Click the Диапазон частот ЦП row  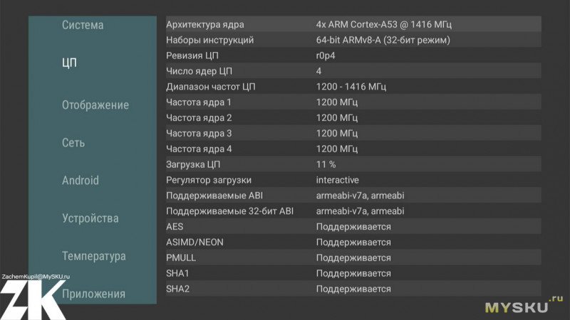pos(353,87)
